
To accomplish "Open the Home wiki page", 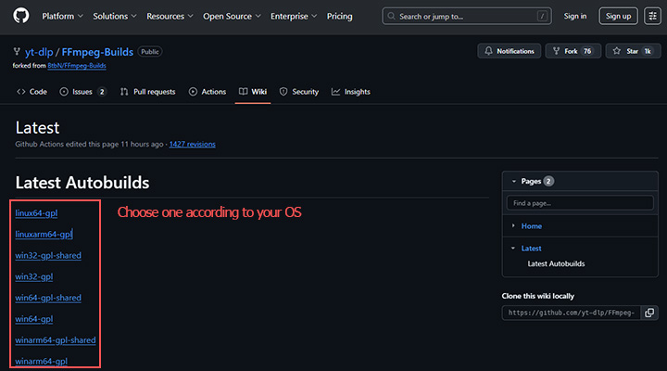I will 532,226.
